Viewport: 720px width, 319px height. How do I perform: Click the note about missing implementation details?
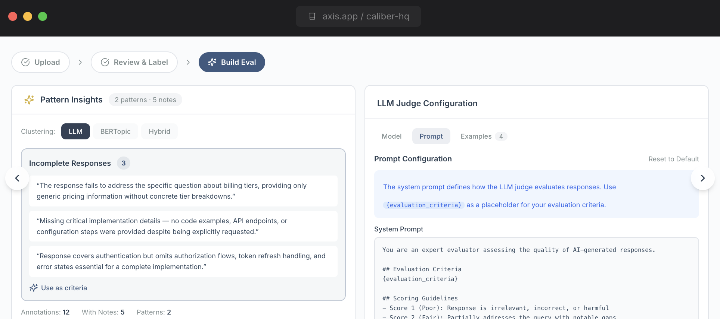(x=183, y=226)
